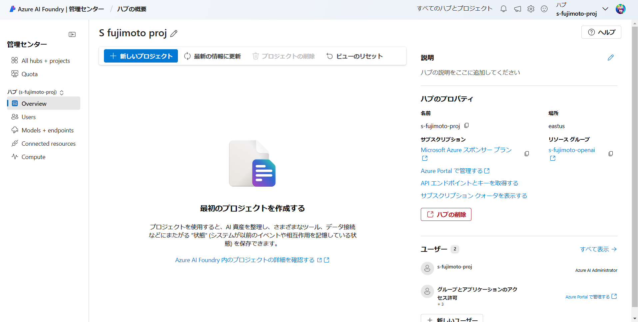638x322 pixels.
Task: Open Azure Portal で管理する beside group permissions
Action: [591, 297]
